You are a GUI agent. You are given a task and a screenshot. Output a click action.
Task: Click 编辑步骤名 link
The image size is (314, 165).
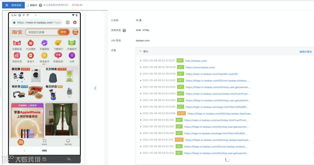[x=306, y=52]
